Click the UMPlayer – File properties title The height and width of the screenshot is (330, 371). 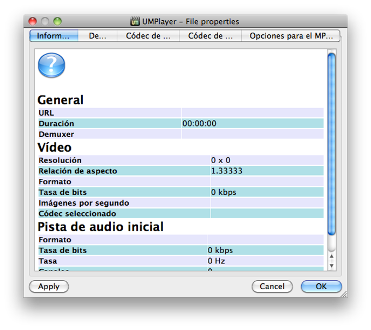tap(191, 21)
